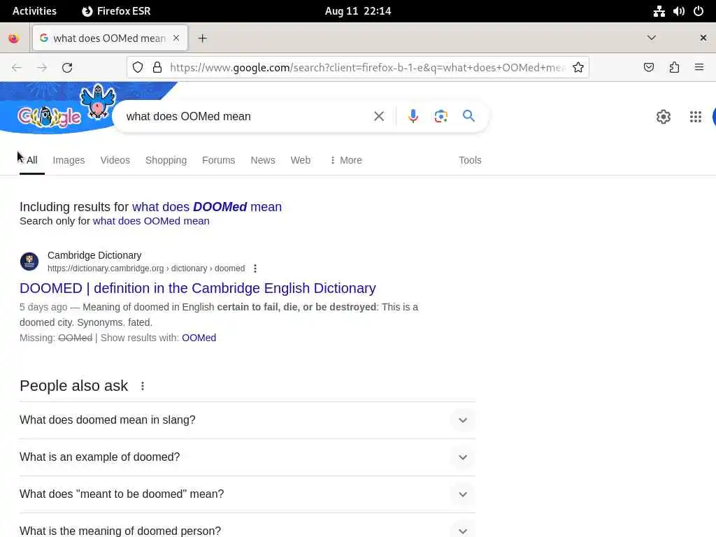Screen dimensions: 716x537
Task: Open the list all tabs dropdown arrow
Action: point(652,38)
